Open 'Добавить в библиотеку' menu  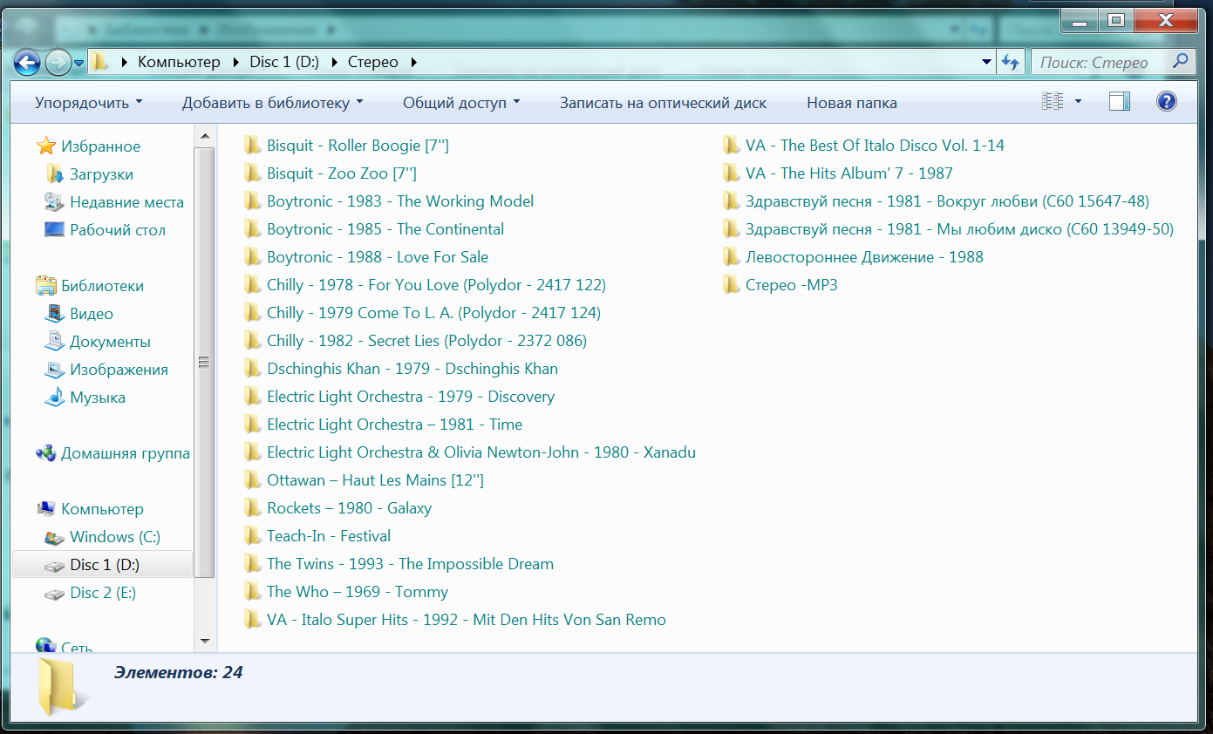(x=273, y=103)
